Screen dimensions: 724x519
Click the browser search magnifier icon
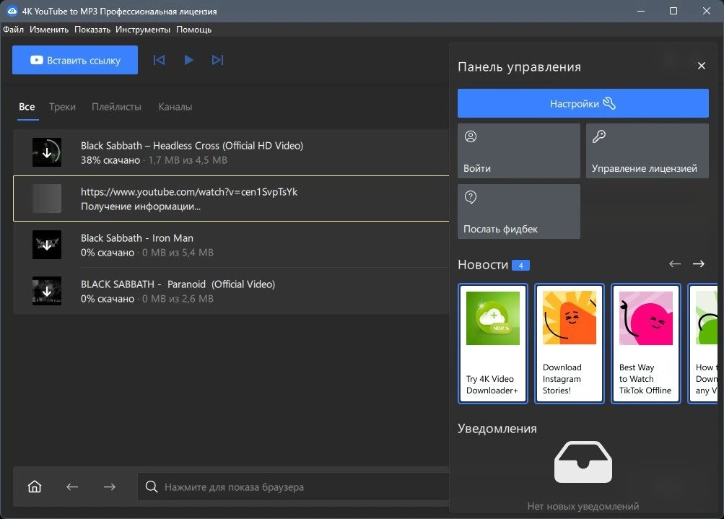pos(152,487)
